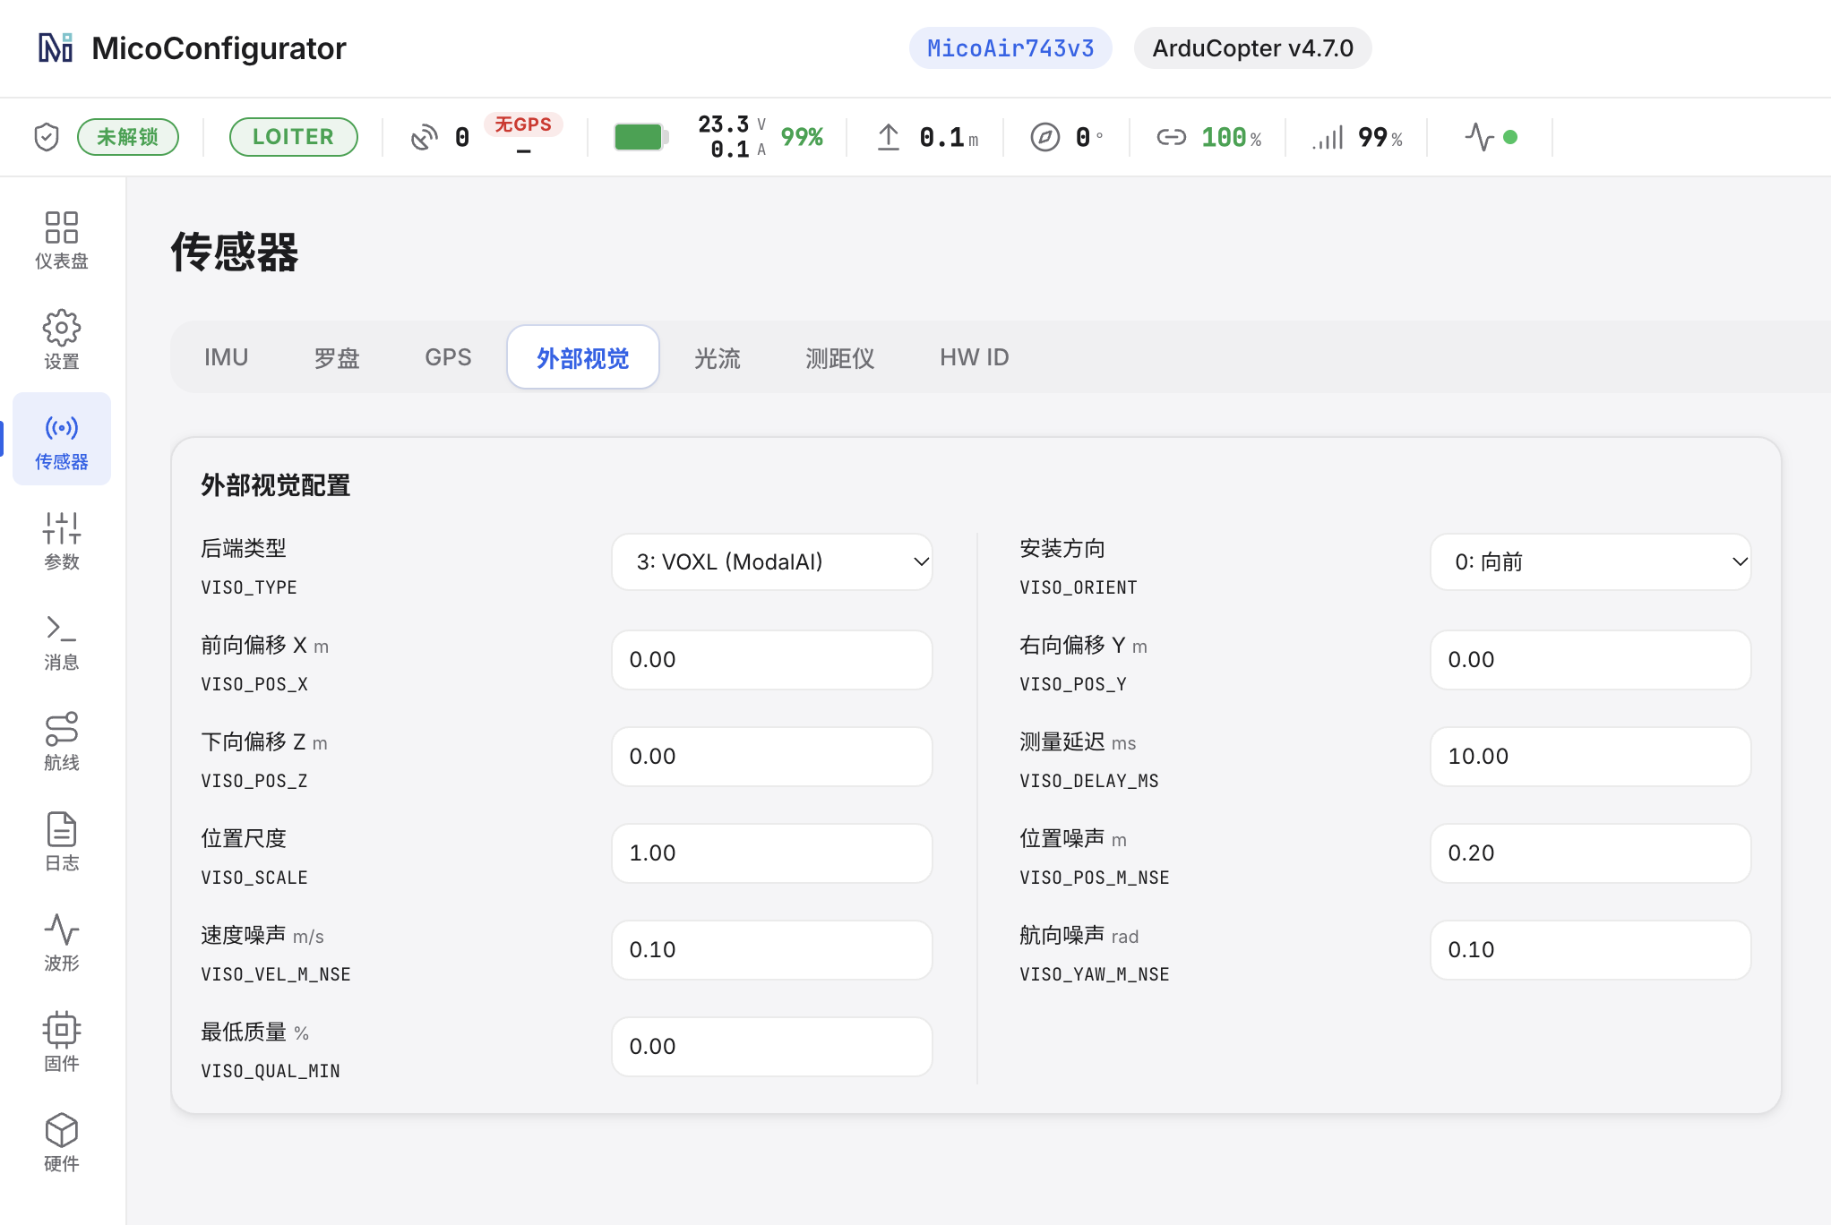This screenshot has width=1831, height=1225.
Task: Click the green battery icon
Action: click(641, 137)
